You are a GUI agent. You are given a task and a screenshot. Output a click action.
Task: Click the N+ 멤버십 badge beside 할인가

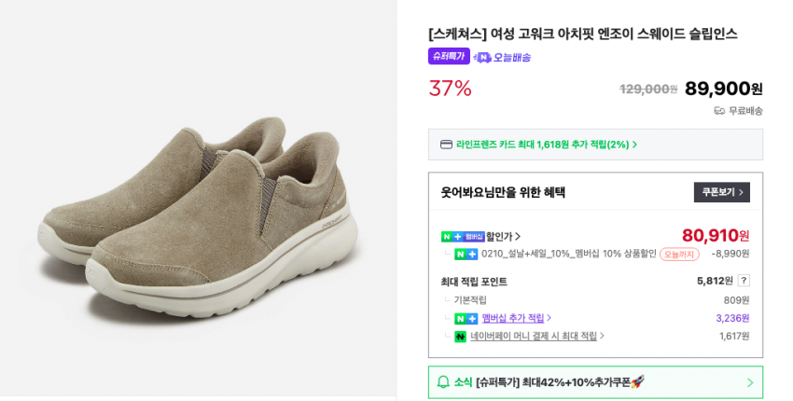coord(463,237)
